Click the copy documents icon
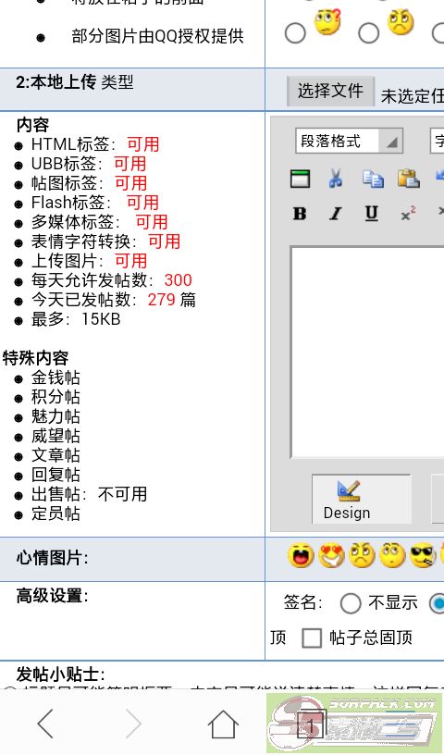Screen dimensions: 444x755 (x=373, y=179)
